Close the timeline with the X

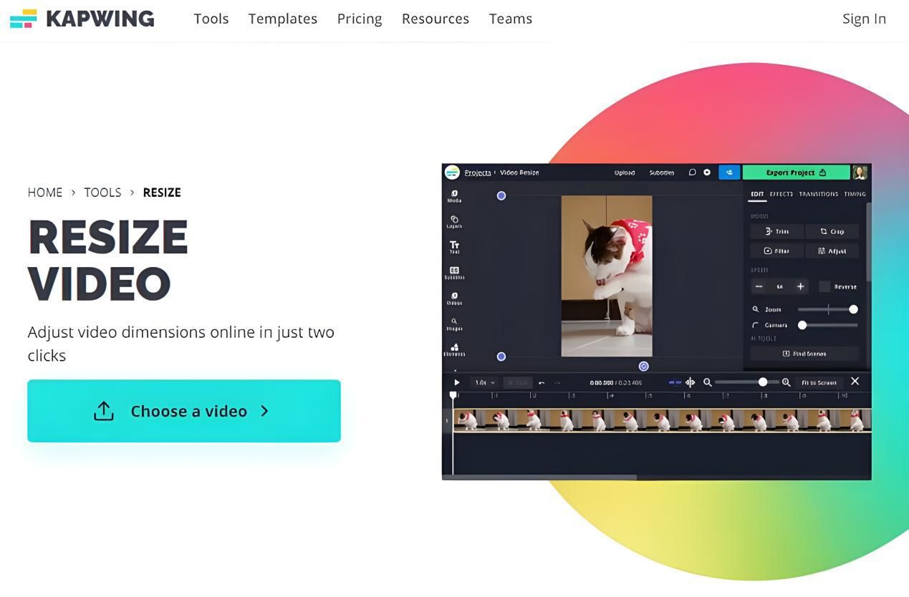pyautogui.click(x=855, y=382)
